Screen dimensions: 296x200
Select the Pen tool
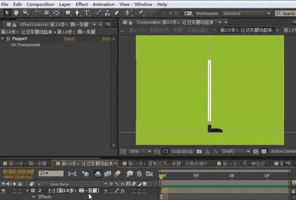(x=77, y=13)
